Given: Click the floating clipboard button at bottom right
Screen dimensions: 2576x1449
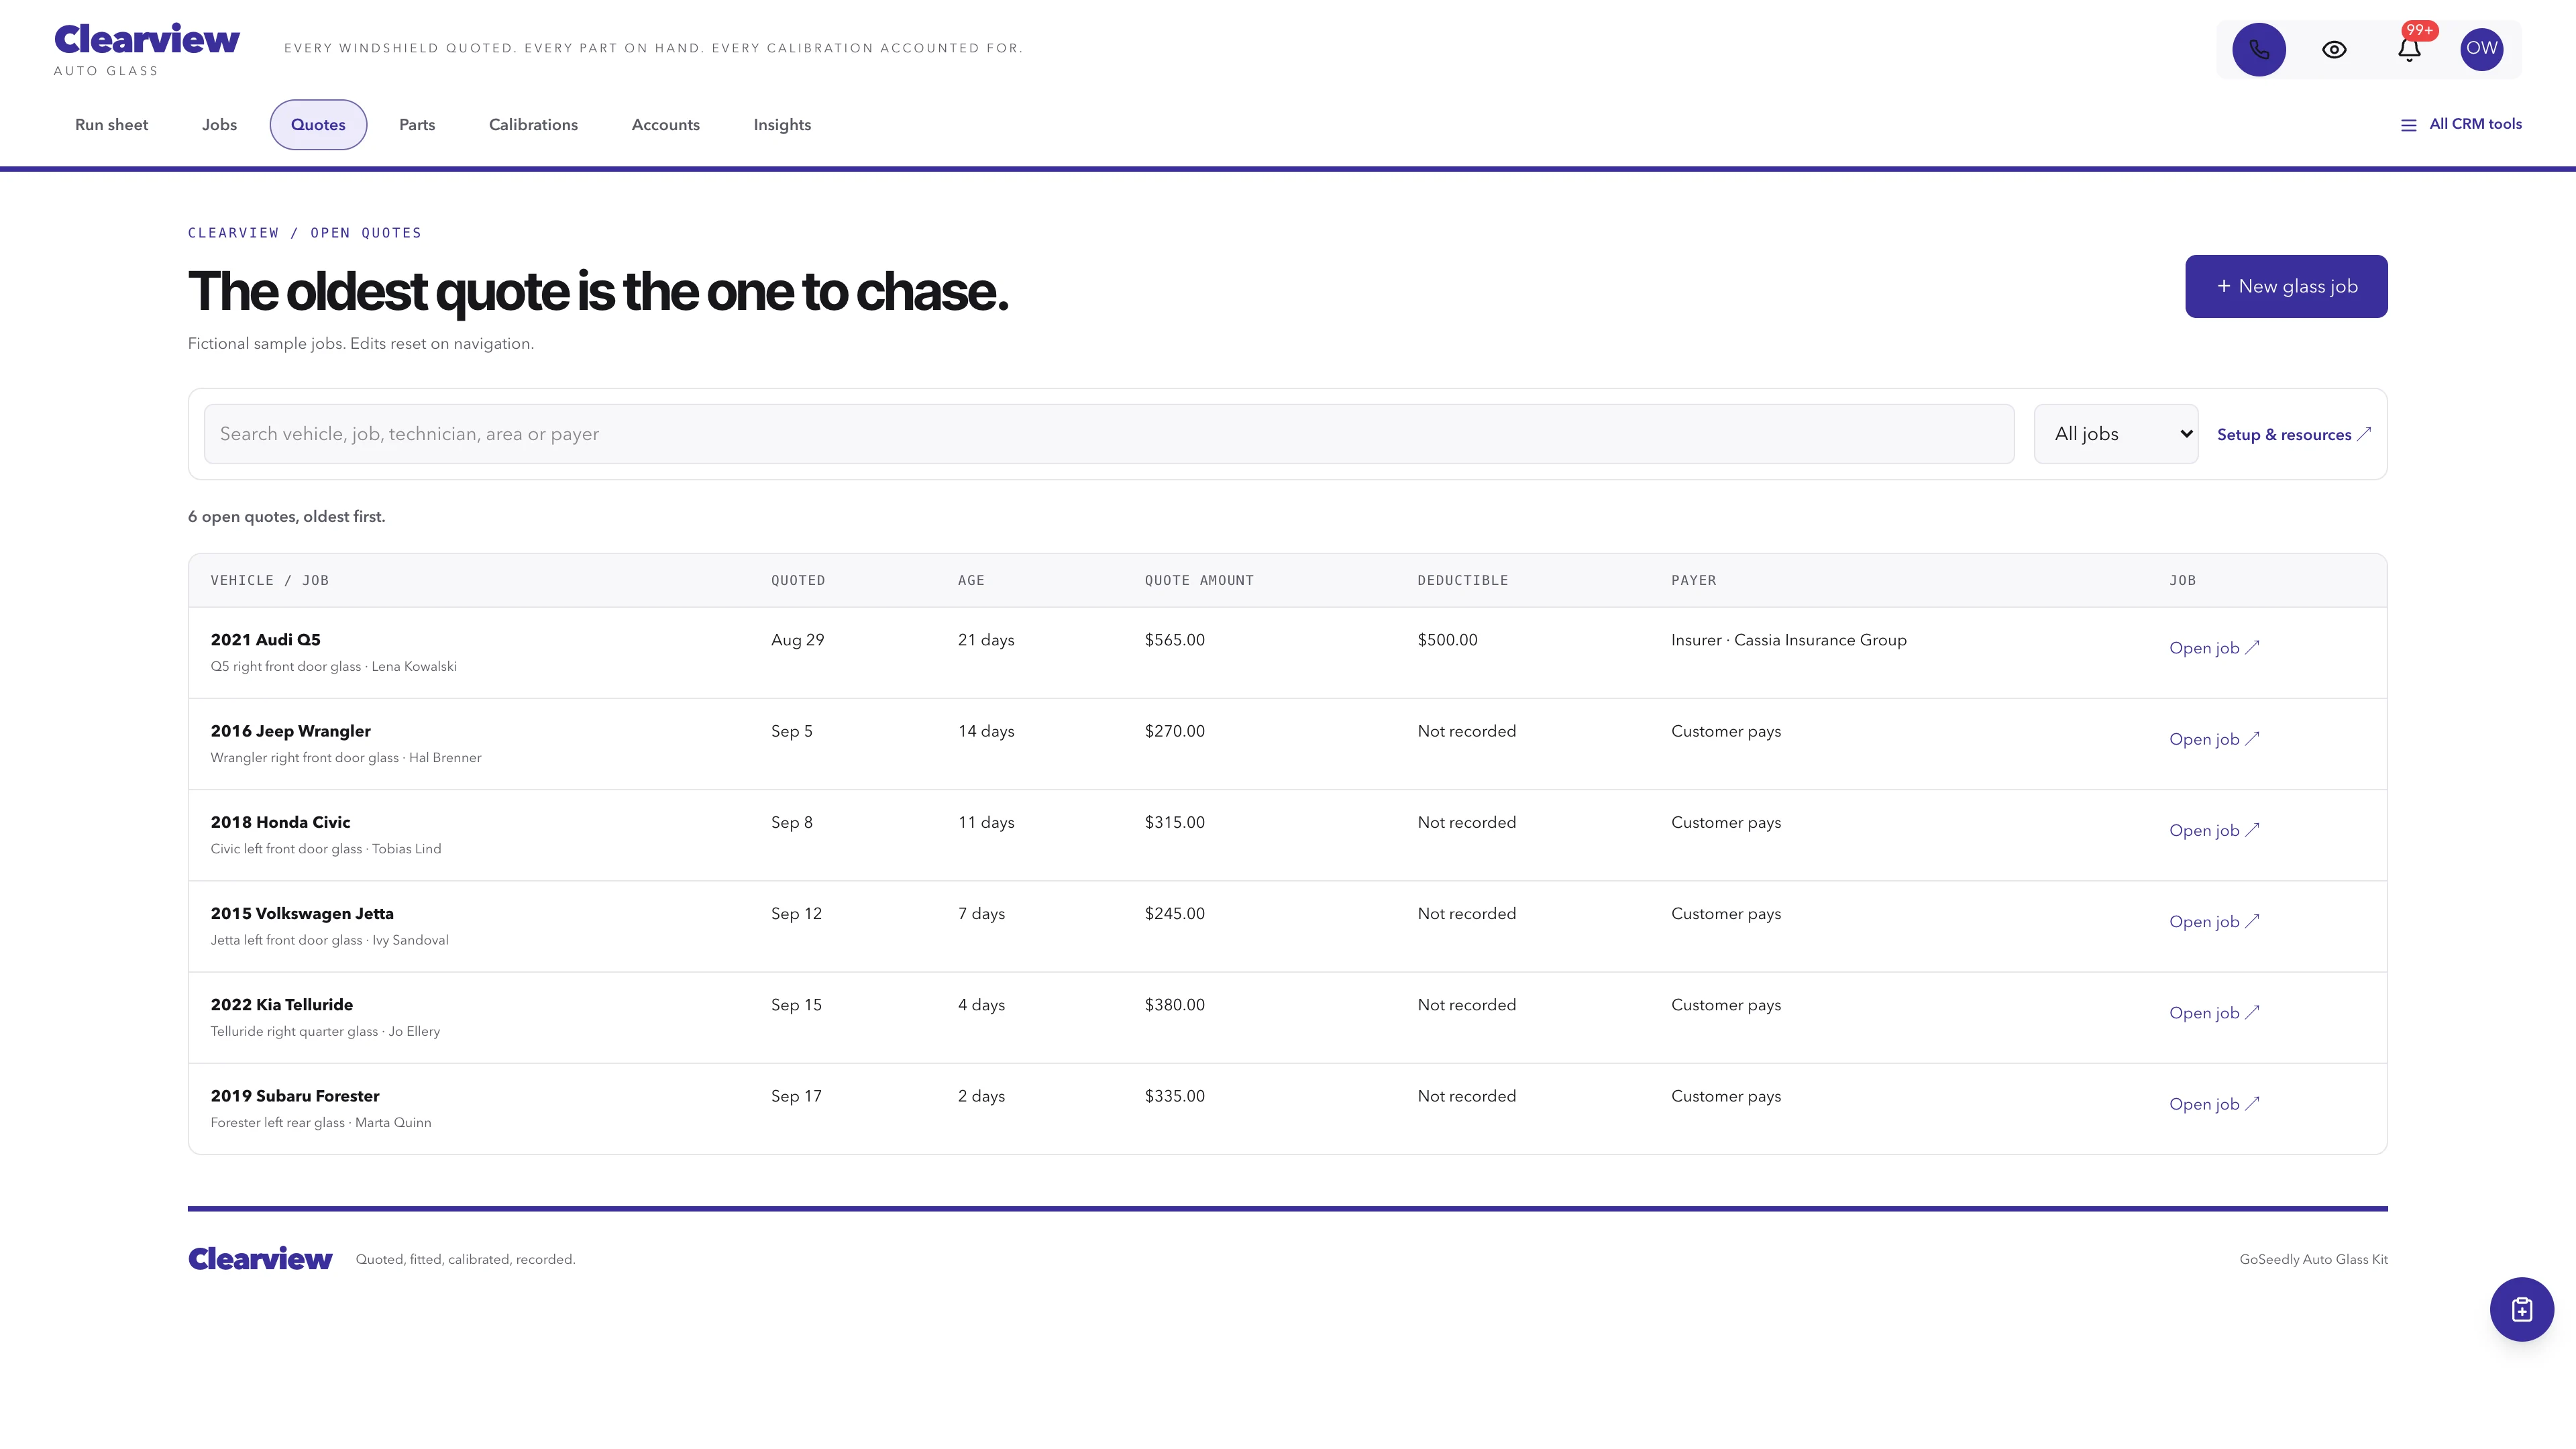Looking at the screenshot, I should pos(2521,1309).
